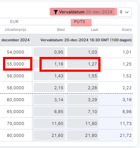Image resolution: width=140 pixels, height=148 pixels.
Task: Click bid price 6,85 for strike 65
Action: point(49,112)
